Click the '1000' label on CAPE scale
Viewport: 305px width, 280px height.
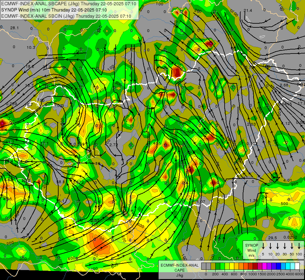click(253, 274)
